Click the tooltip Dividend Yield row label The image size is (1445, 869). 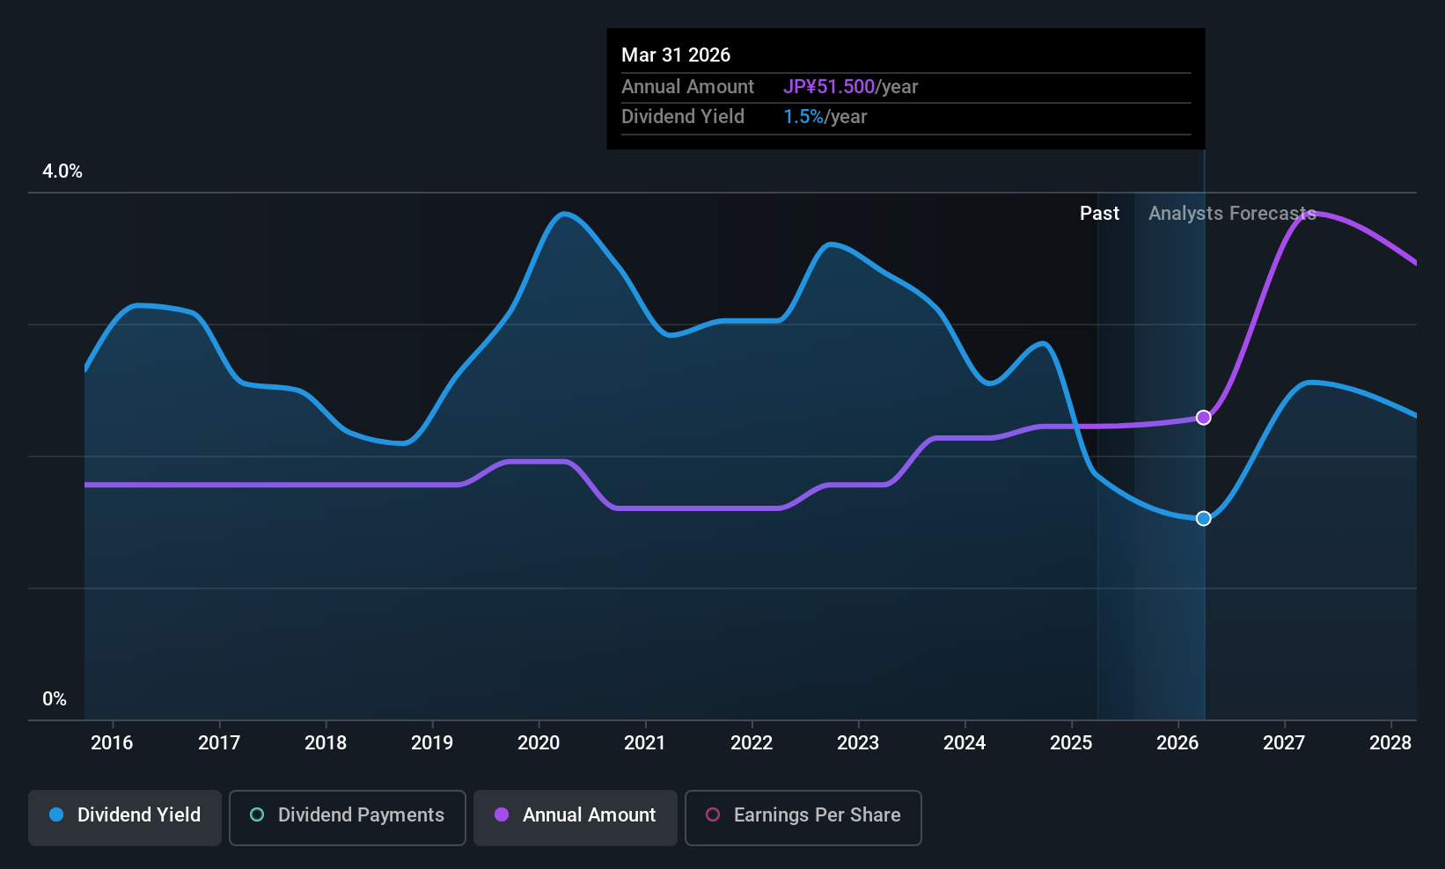pyautogui.click(x=683, y=117)
